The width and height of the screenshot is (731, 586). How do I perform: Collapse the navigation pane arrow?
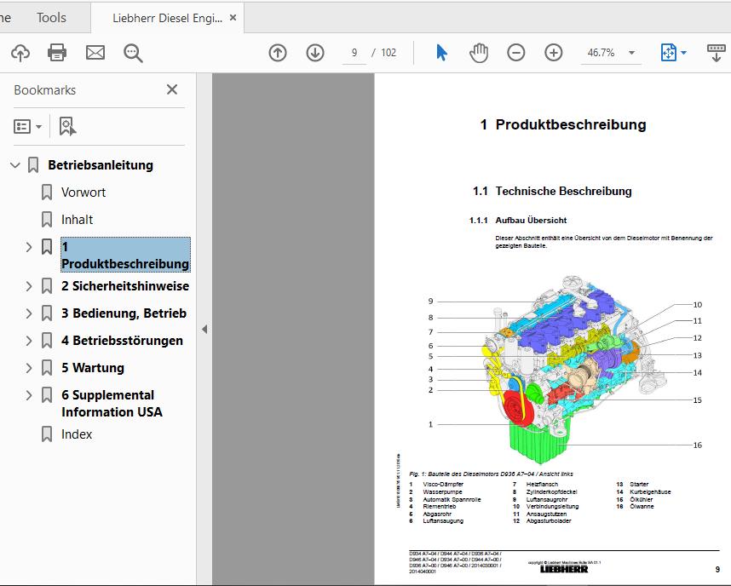pos(204,329)
